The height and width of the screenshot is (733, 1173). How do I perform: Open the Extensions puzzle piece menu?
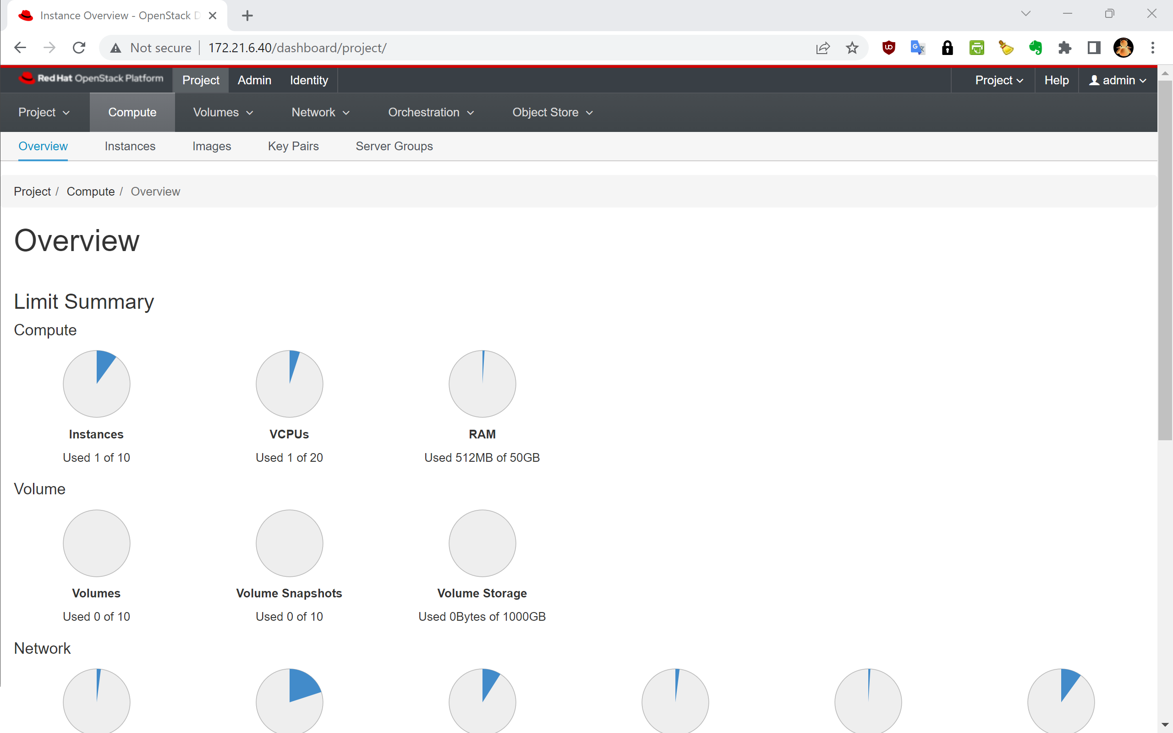(x=1064, y=48)
